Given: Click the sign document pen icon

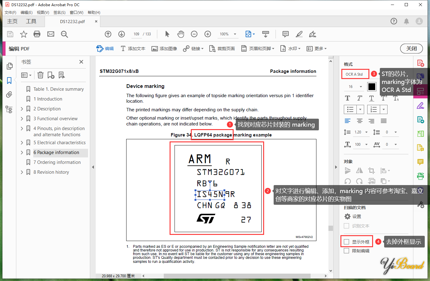Looking at the screenshot, I should click(313, 34).
